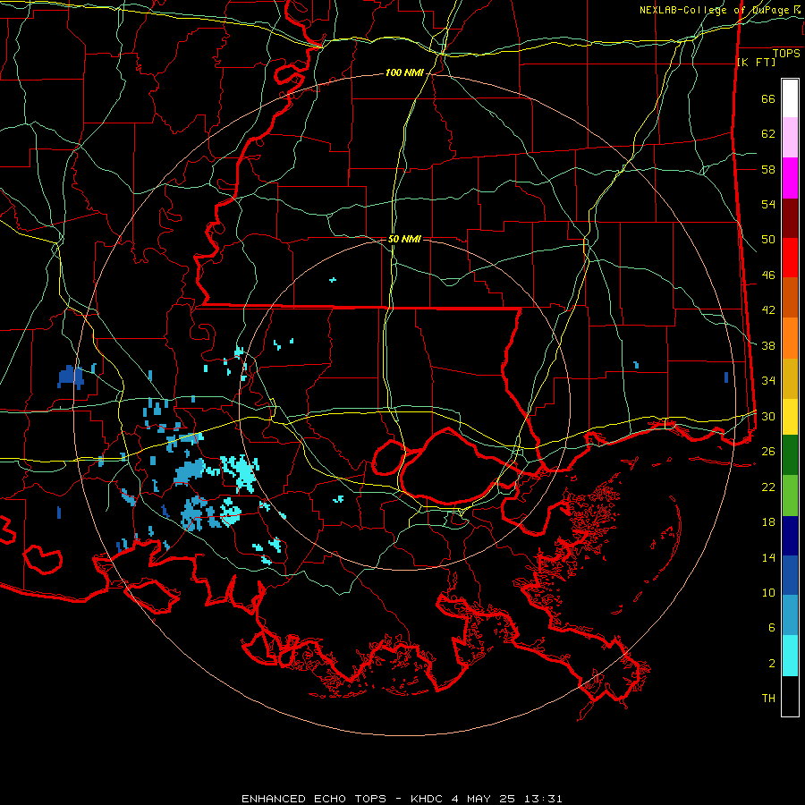This screenshot has height=805, width=805.
Task: Click the K FT units label
Action: 756,63
